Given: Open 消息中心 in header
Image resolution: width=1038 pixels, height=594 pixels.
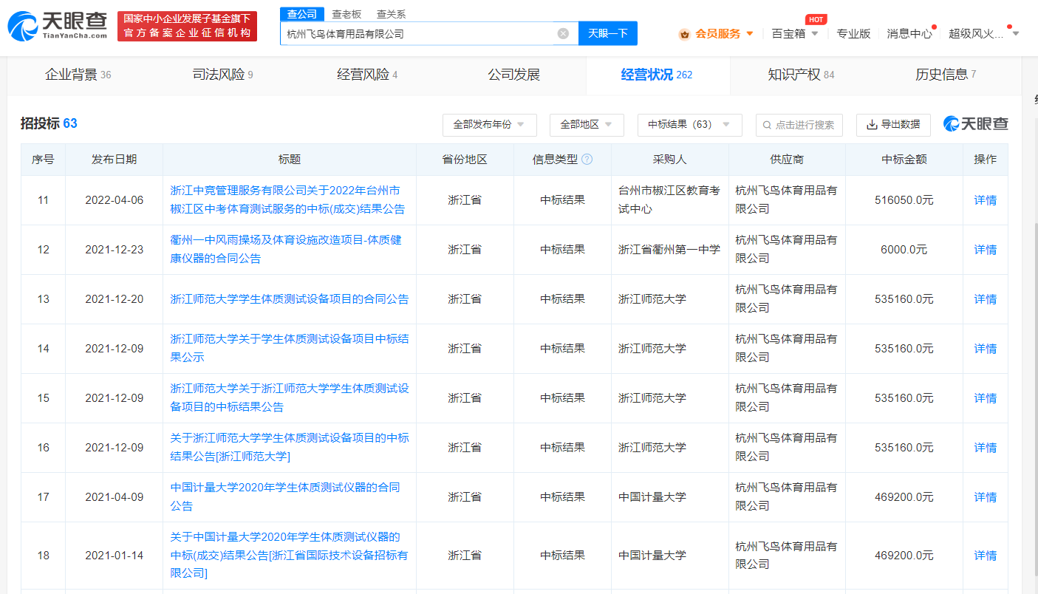Looking at the screenshot, I should point(909,33).
